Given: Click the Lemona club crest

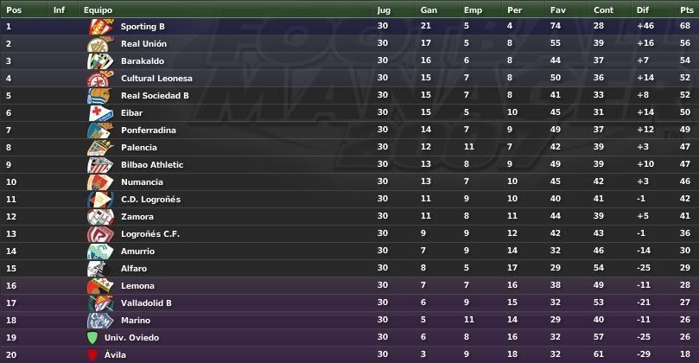Looking at the screenshot, I should (x=101, y=286).
